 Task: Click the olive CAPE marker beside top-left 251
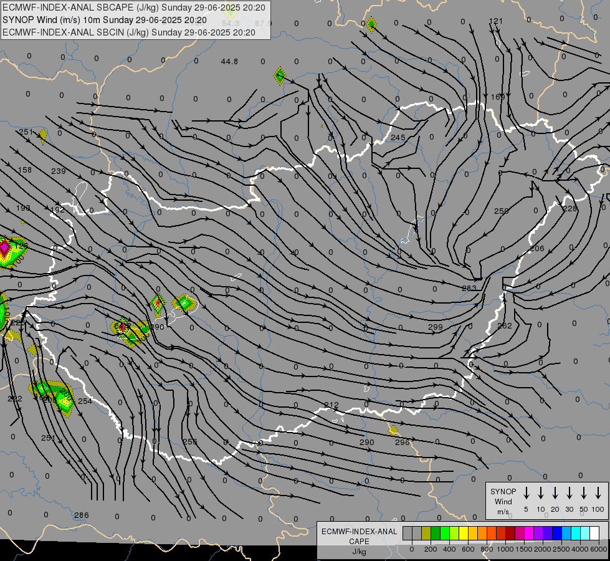(x=43, y=136)
